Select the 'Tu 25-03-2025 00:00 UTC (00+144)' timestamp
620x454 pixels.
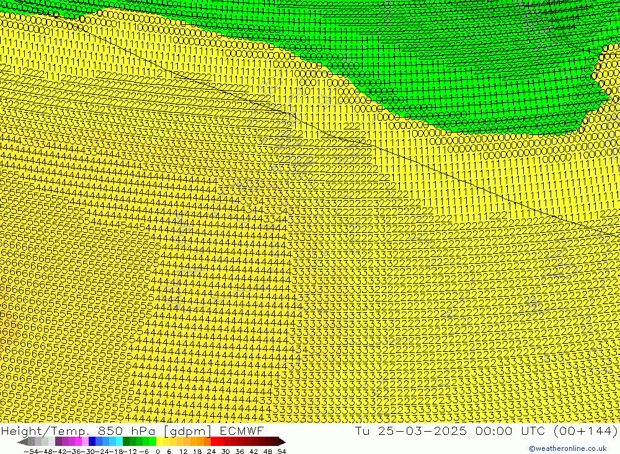tap(486, 430)
